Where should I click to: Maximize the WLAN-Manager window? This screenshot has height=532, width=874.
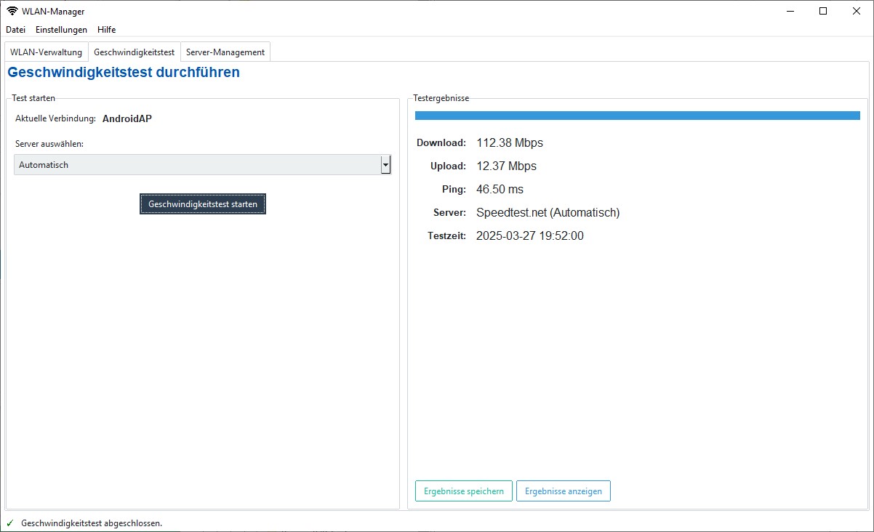pos(823,11)
